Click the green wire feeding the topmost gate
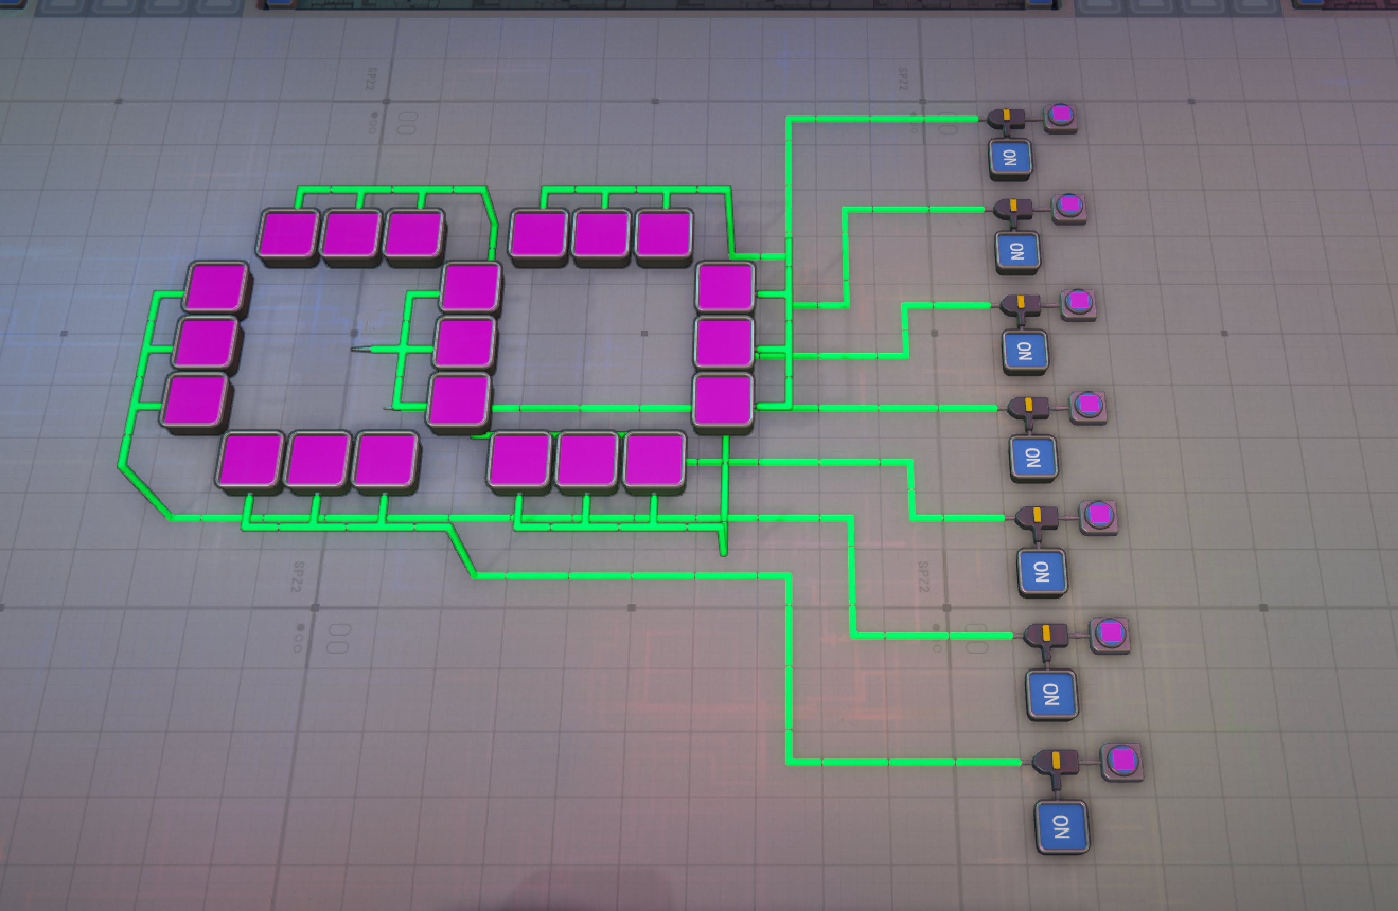This screenshot has height=911, width=1398. [881, 119]
